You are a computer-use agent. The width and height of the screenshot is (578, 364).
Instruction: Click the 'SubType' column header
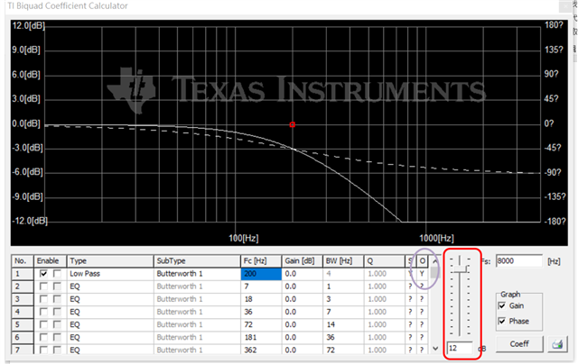pos(197,261)
